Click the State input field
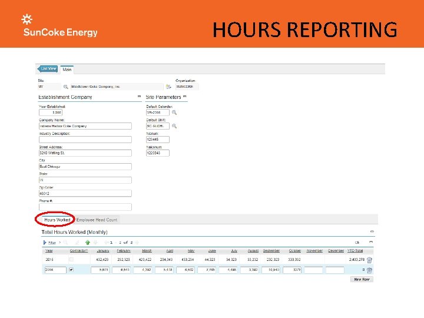Viewport: 424px width, 318px height. tap(85, 180)
